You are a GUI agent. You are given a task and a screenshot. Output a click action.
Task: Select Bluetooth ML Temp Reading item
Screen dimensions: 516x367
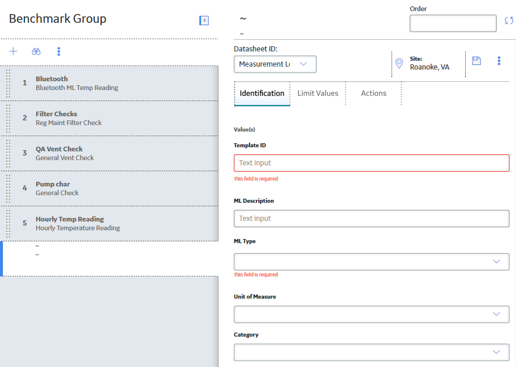pyautogui.click(x=109, y=84)
